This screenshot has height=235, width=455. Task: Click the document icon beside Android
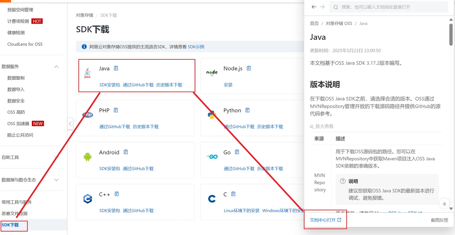126,152
